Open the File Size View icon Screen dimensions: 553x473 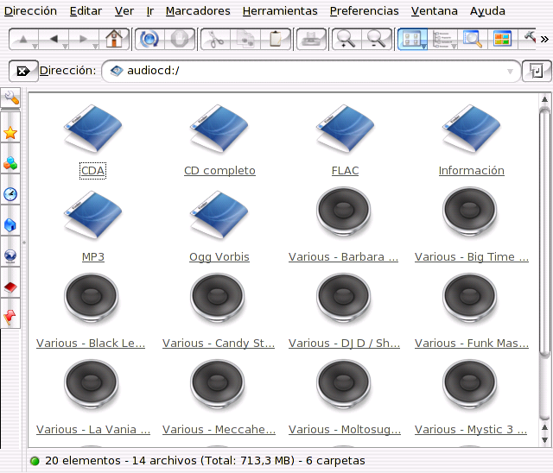point(473,39)
